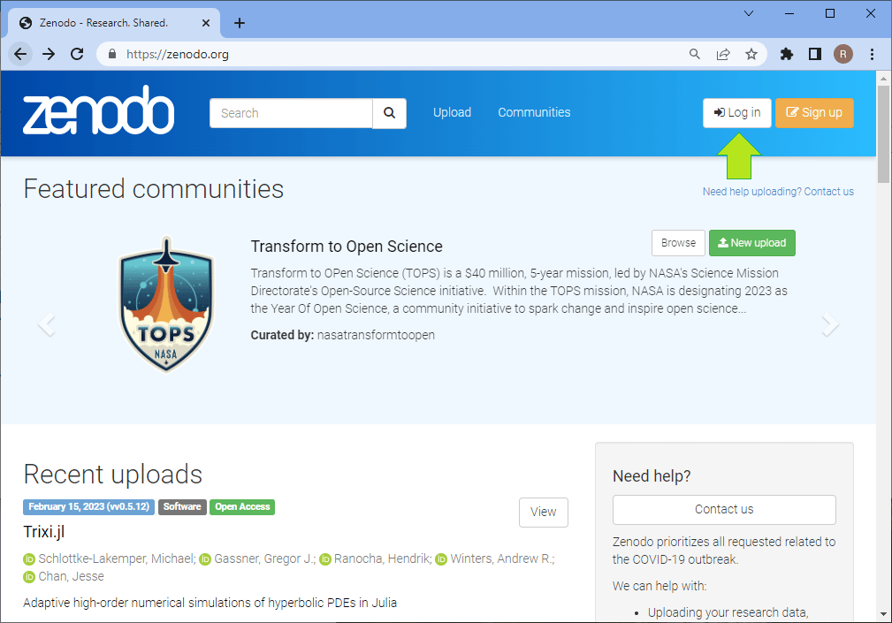Click the orange Sign up button
Image resolution: width=892 pixels, height=623 pixels.
pyautogui.click(x=814, y=113)
